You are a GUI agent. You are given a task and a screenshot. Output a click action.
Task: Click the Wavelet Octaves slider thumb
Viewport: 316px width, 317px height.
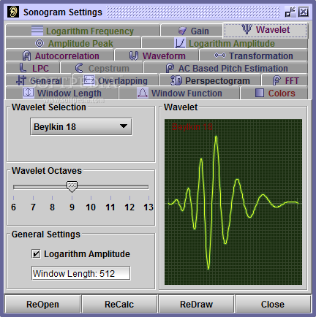(72, 186)
